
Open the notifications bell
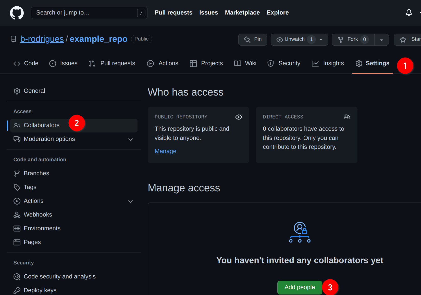coord(409,12)
